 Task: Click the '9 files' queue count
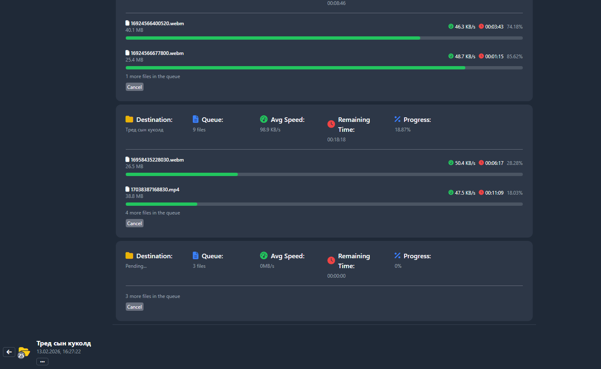[x=199, y=130]
